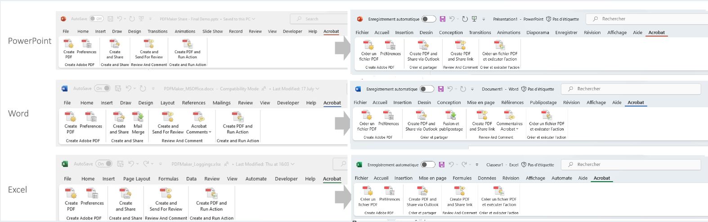708x222 pixels.
Task: Toggle AutoSave On switch in English Excel
Action: click(x=104, y=164)
